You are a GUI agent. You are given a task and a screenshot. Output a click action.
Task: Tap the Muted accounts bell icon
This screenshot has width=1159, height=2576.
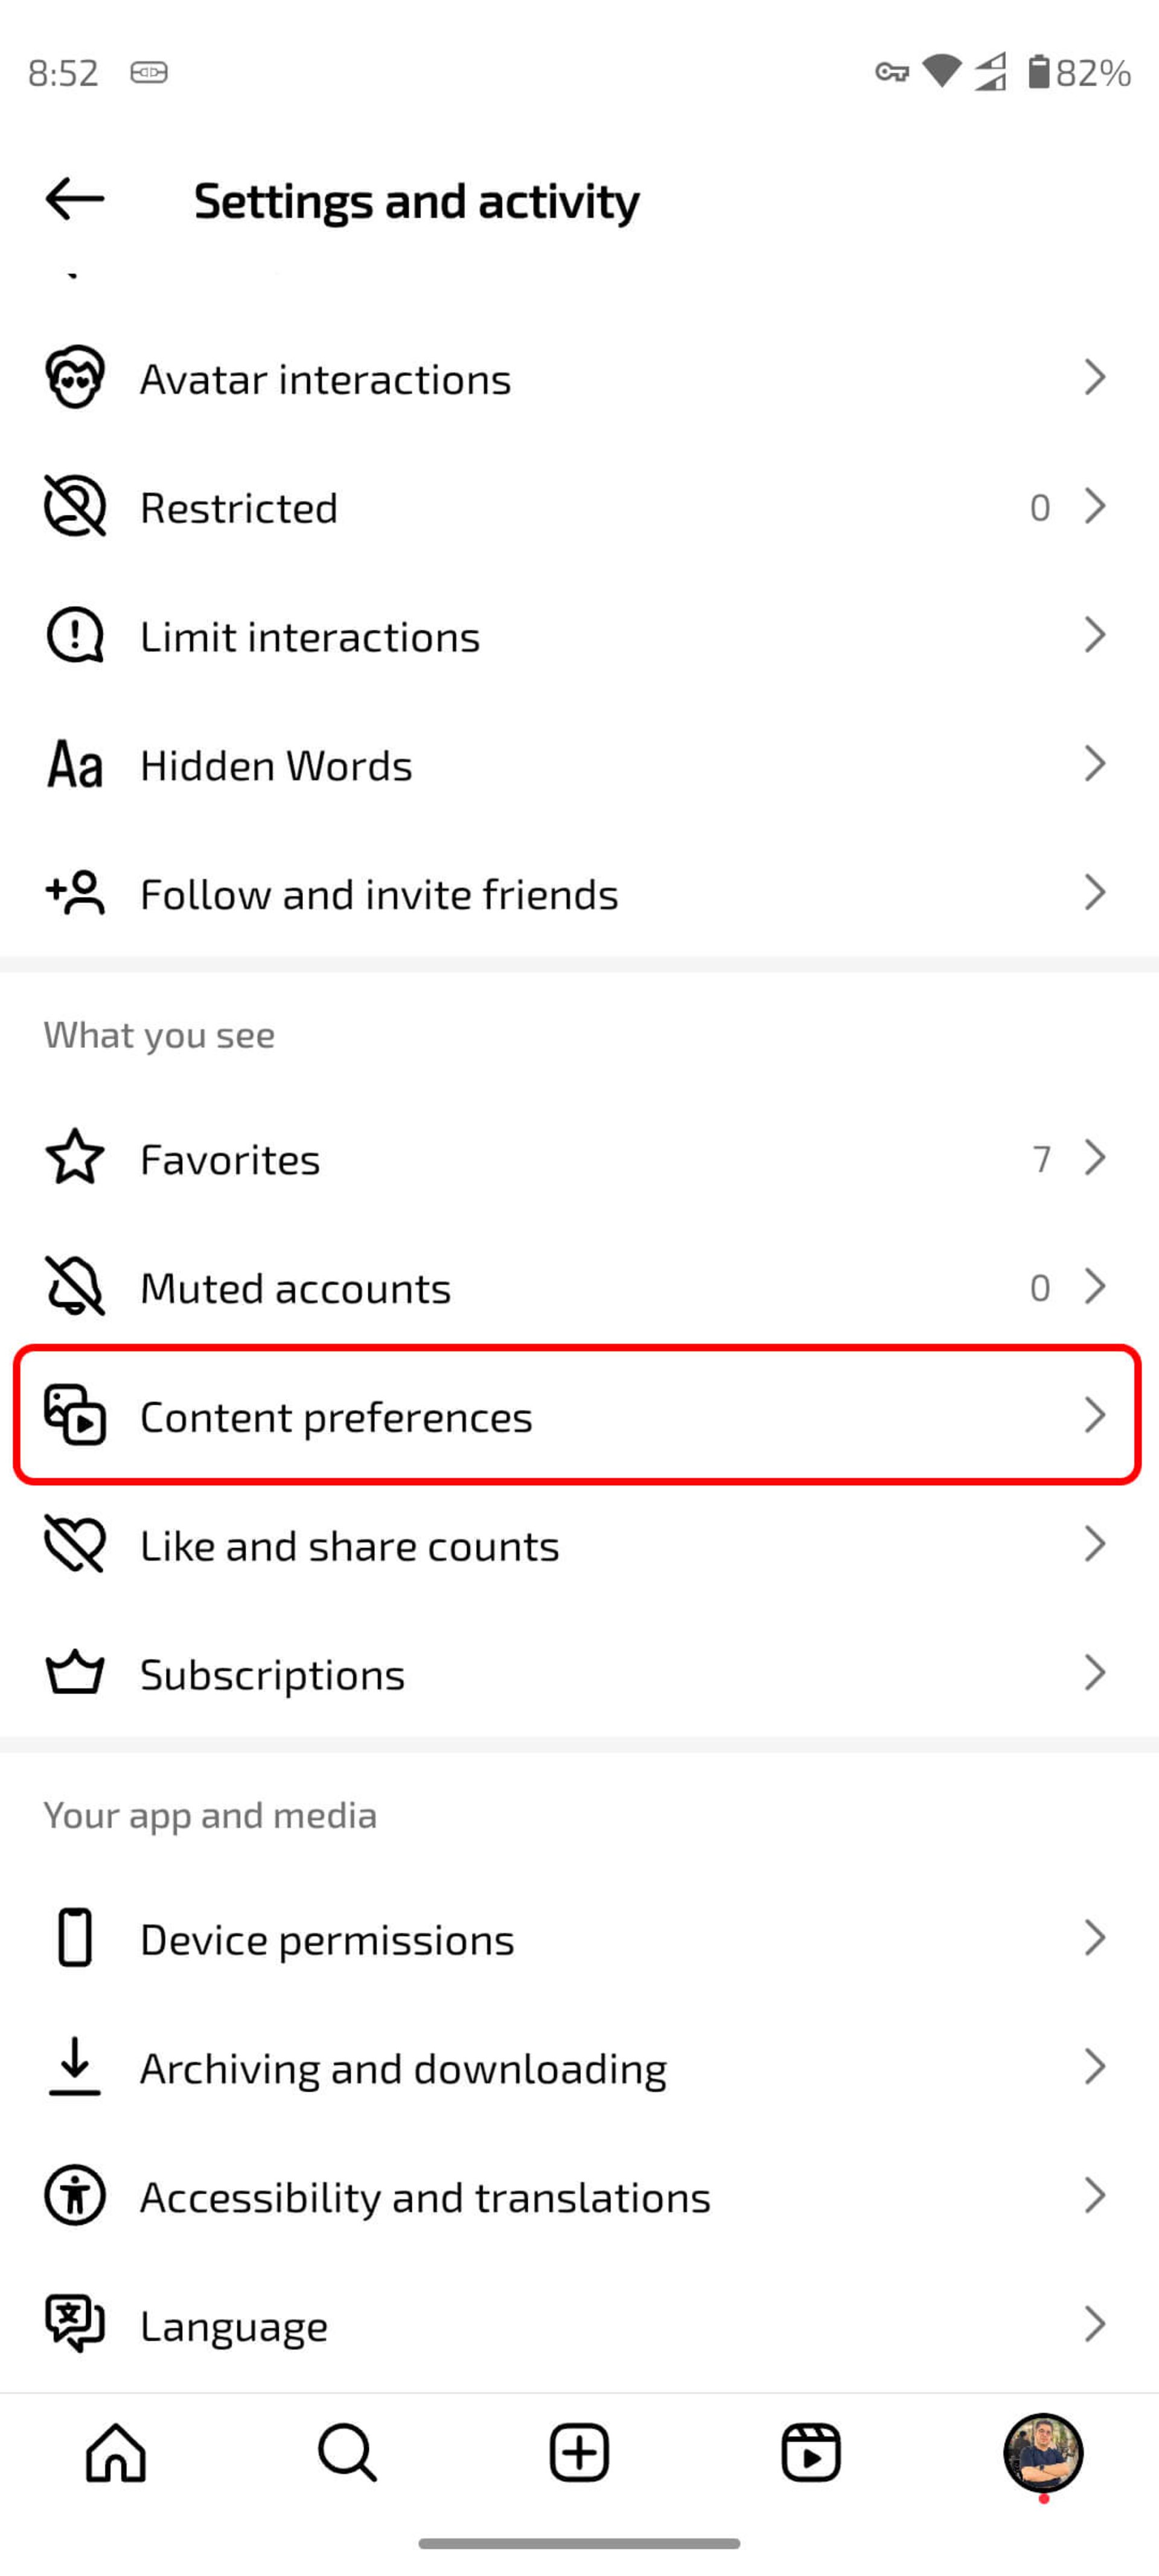pos(75,1287)
